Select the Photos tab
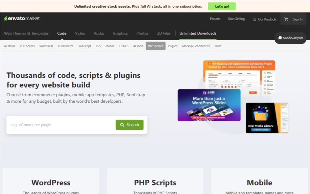This screenshot has width=310, height=194. click(142, 33)
